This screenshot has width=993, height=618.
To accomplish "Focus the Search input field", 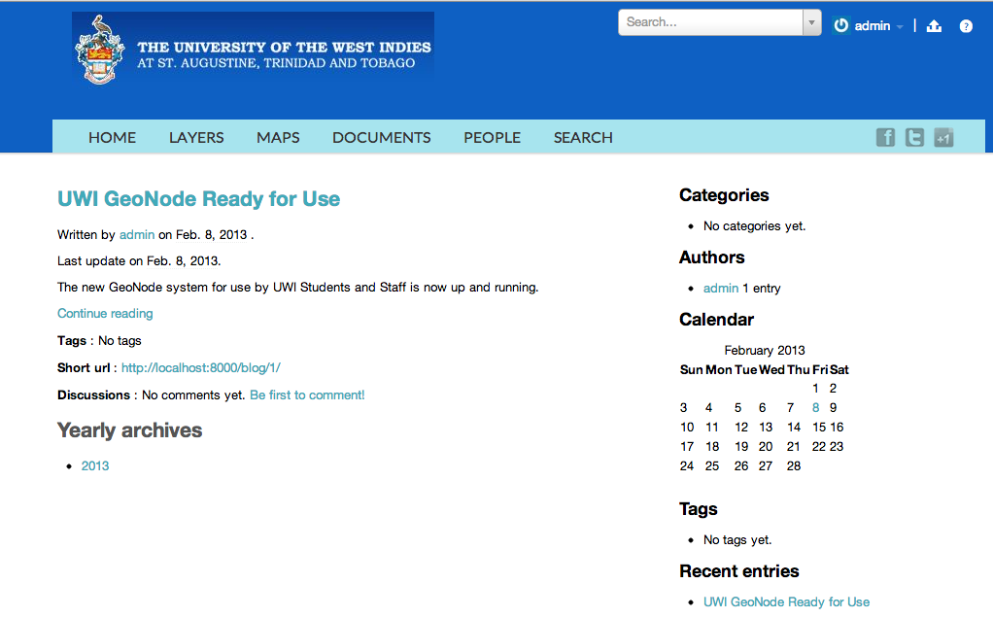I will tap(710, 22).
